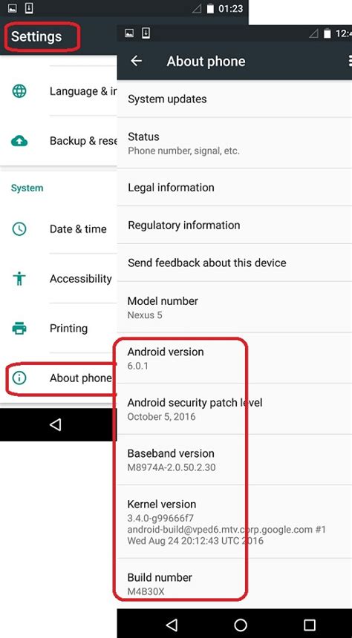This screenshot has height=638, width=352.
Task: Open System updates
Action: [x=234, y=99]
